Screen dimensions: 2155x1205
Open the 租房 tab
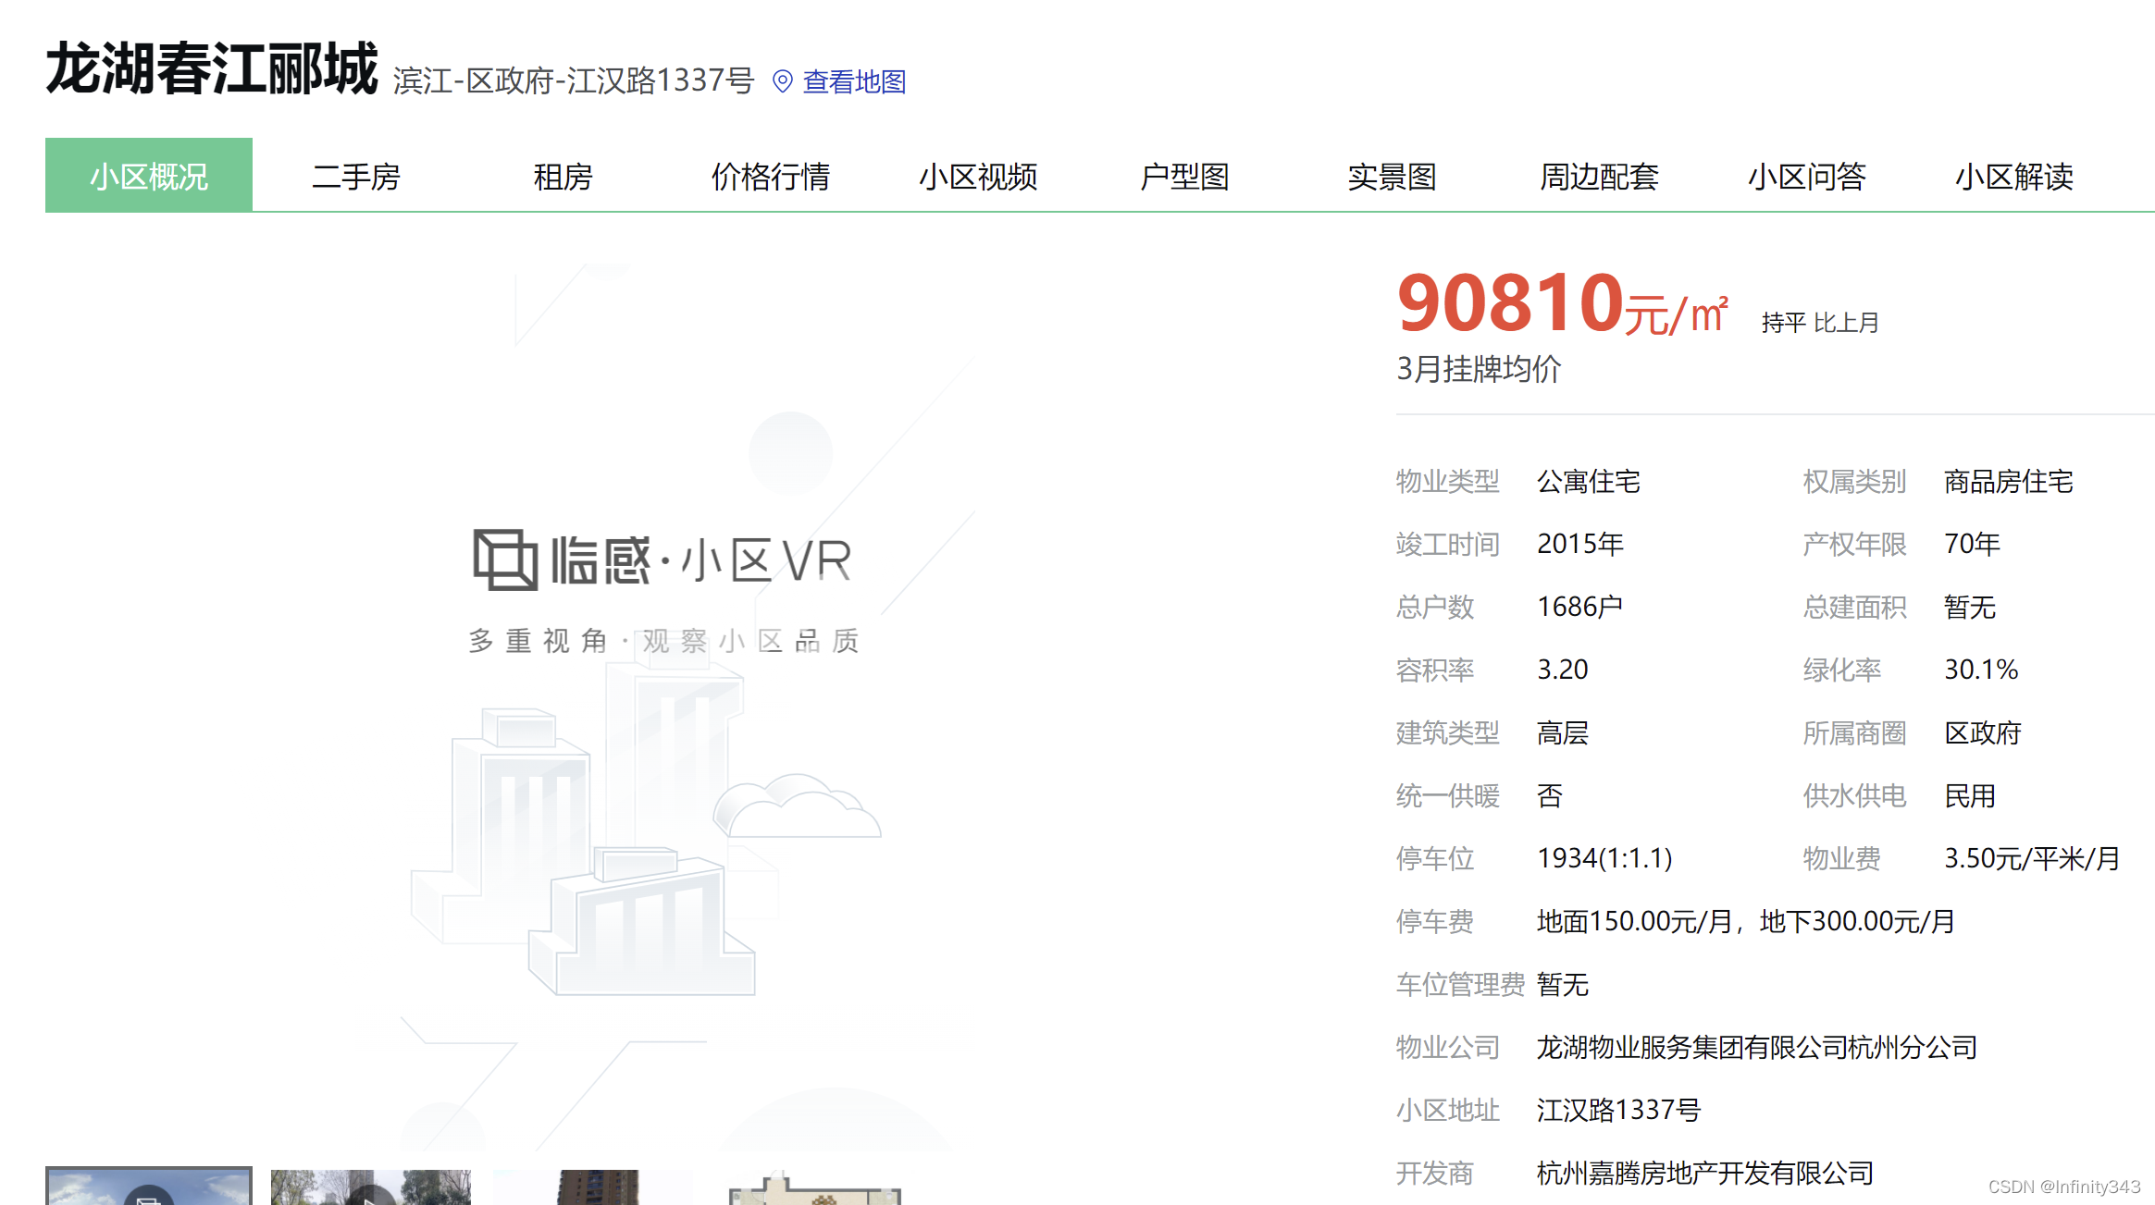pyautogui.click(x=563, y=176)
